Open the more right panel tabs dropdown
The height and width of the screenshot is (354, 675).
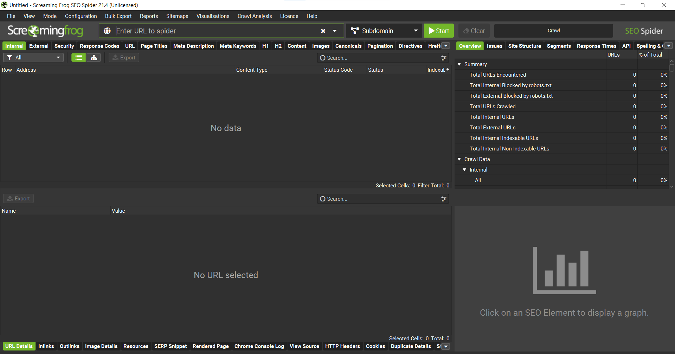669,46
